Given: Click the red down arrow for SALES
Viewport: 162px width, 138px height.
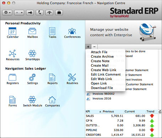Looking at the screenshot, I should tap(152, 116).
